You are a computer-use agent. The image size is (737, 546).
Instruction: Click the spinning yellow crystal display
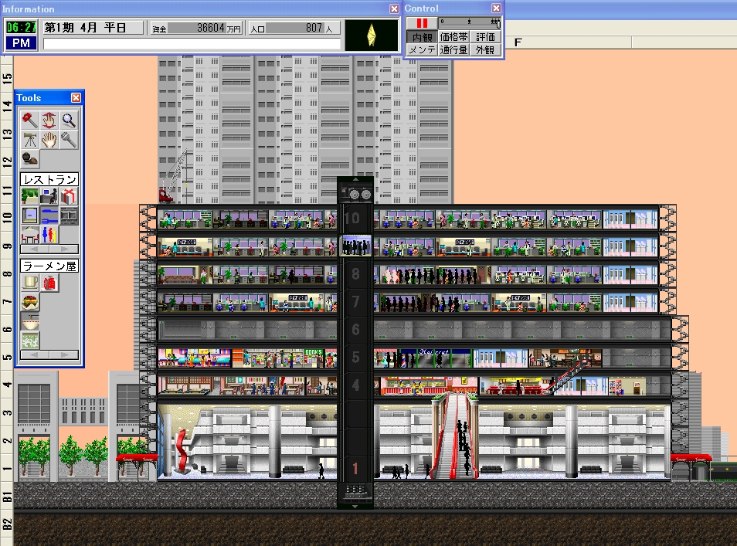(x=372, y=35)
